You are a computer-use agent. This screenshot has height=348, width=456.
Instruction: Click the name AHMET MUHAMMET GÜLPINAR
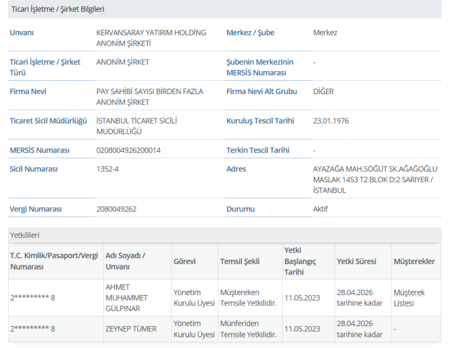click(x=126, y=298)
